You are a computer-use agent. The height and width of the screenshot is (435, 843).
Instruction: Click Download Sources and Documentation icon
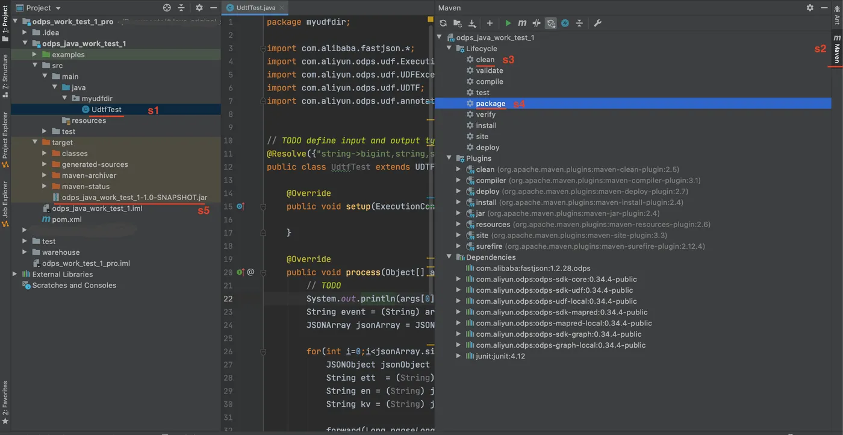(x=472, y=23)
